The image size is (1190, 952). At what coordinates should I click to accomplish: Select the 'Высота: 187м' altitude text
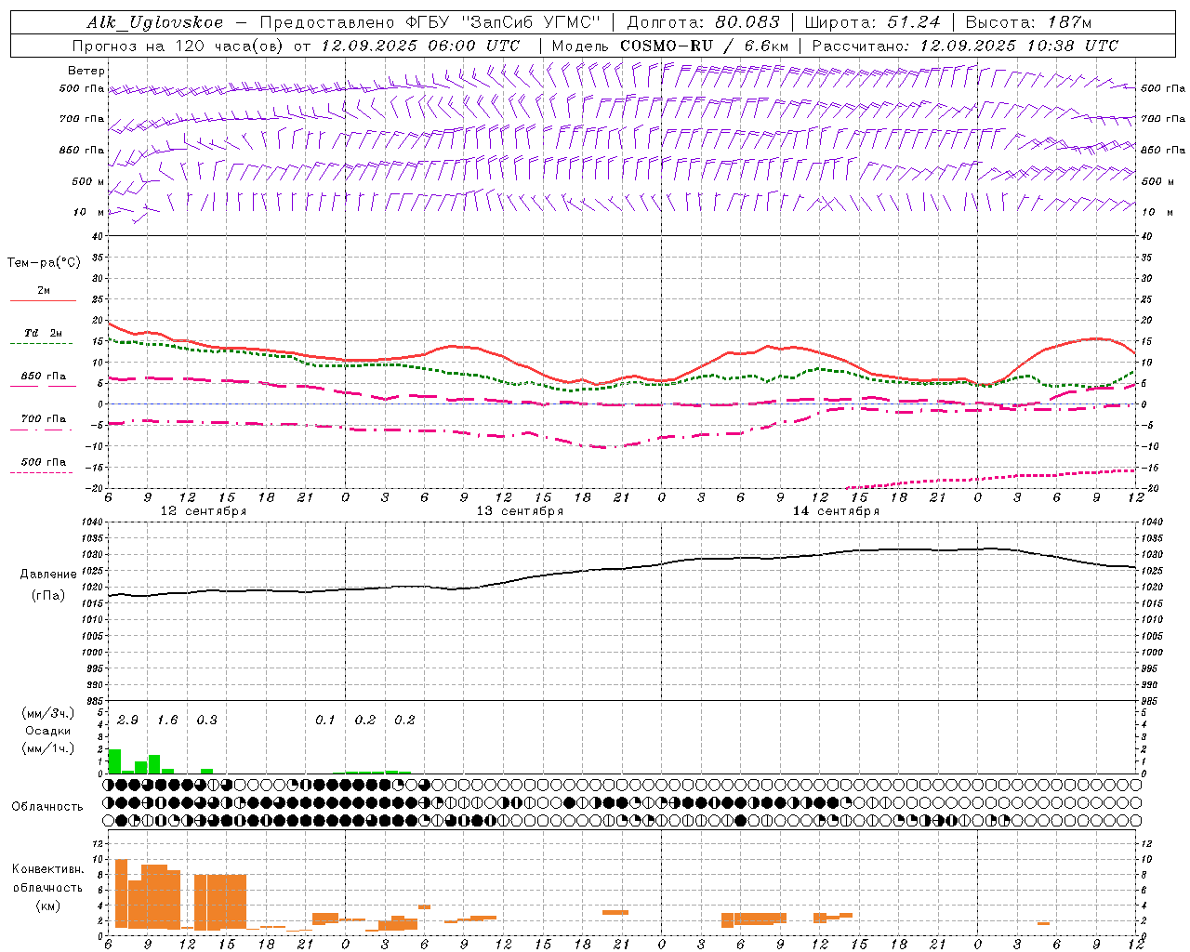(x=1028, y=22)
